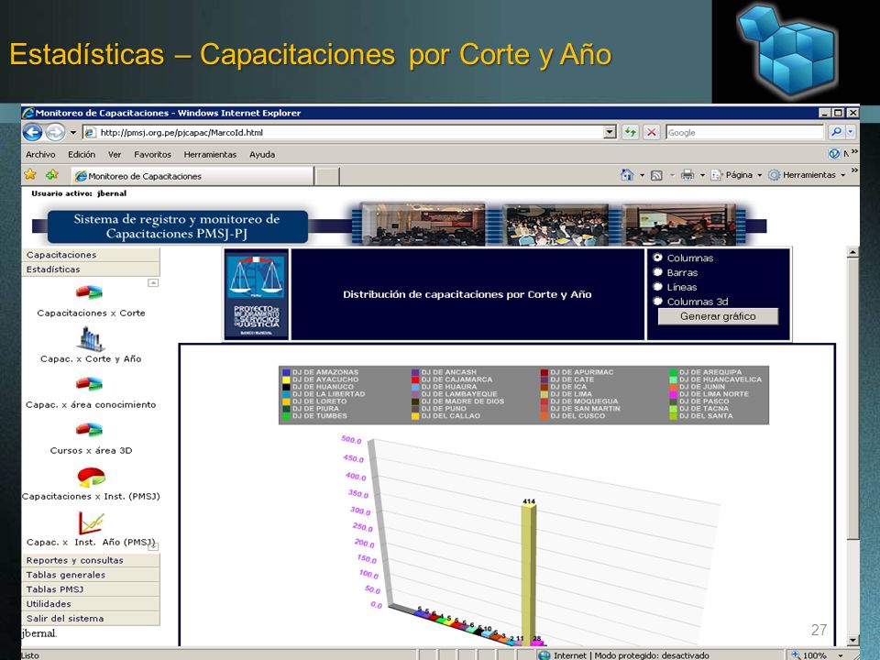Click the Proyecto Justicia scales logo

click(x=257, y=294)
